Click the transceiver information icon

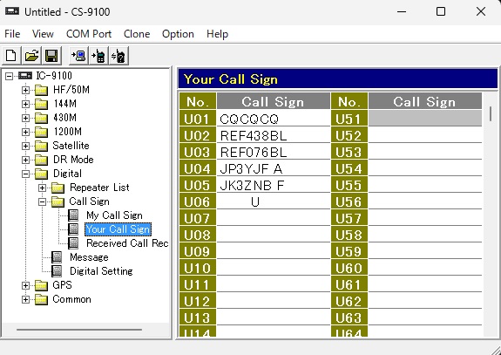118,56
